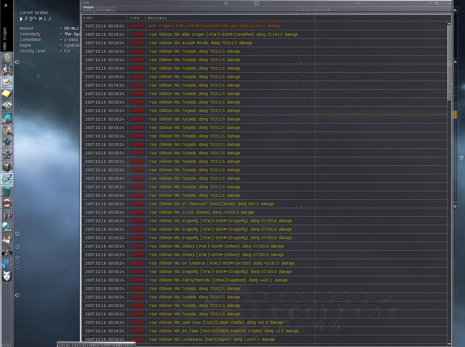
Task: Open the LOCAL [32] chat channel tab
Action: pyautogui.click(x=96, y=345)
